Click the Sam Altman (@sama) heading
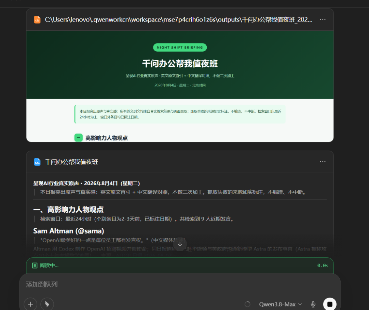The height and width of the screenshot is (310, 369). coord(68,231)
